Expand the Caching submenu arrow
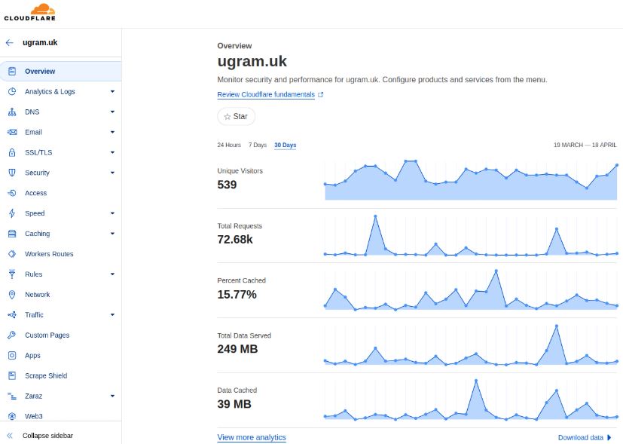The height and width of the screenshot is (444, 623). [112, 234]
